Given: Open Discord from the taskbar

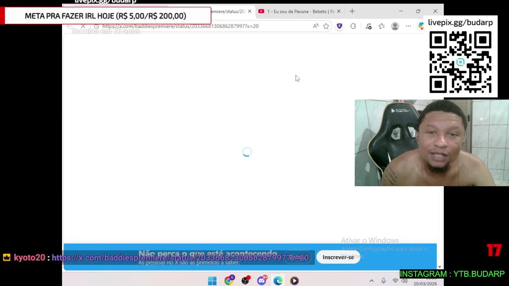Looking at the screenshot, I should point(262,281).
